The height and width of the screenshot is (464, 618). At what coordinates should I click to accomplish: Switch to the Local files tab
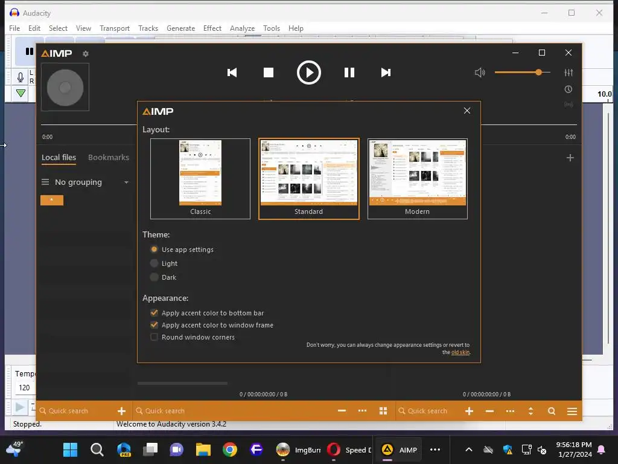59,158
